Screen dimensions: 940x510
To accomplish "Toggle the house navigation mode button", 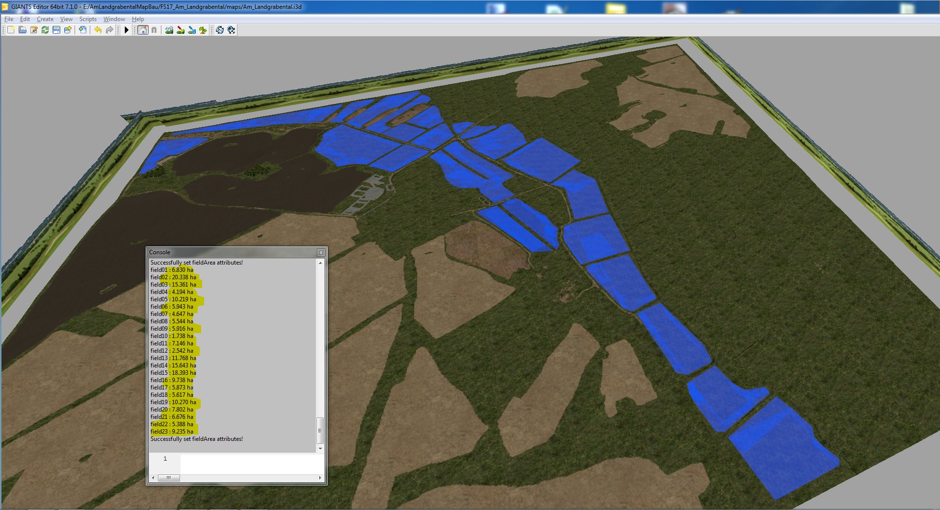I will pos(143,30).
